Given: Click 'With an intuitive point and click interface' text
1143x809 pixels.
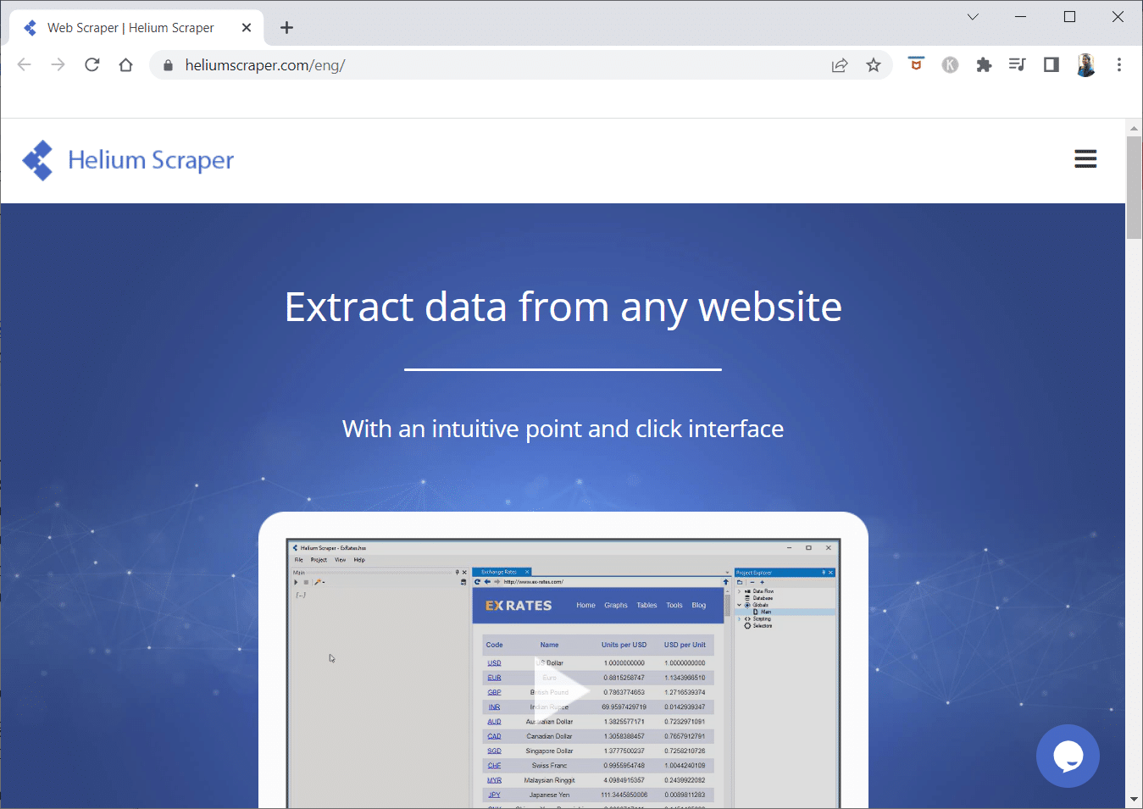Looking at the screenshot, I should [x=563, y=429].
